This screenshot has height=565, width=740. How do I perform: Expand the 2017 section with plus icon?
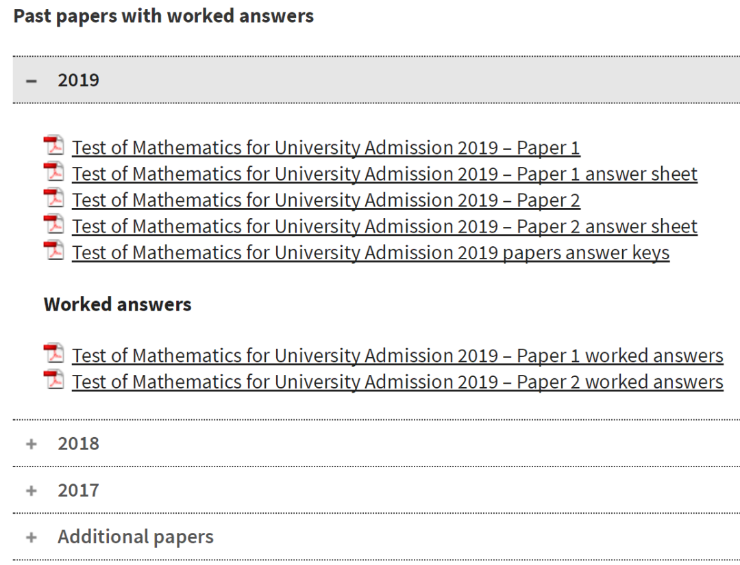pos(31,490)
